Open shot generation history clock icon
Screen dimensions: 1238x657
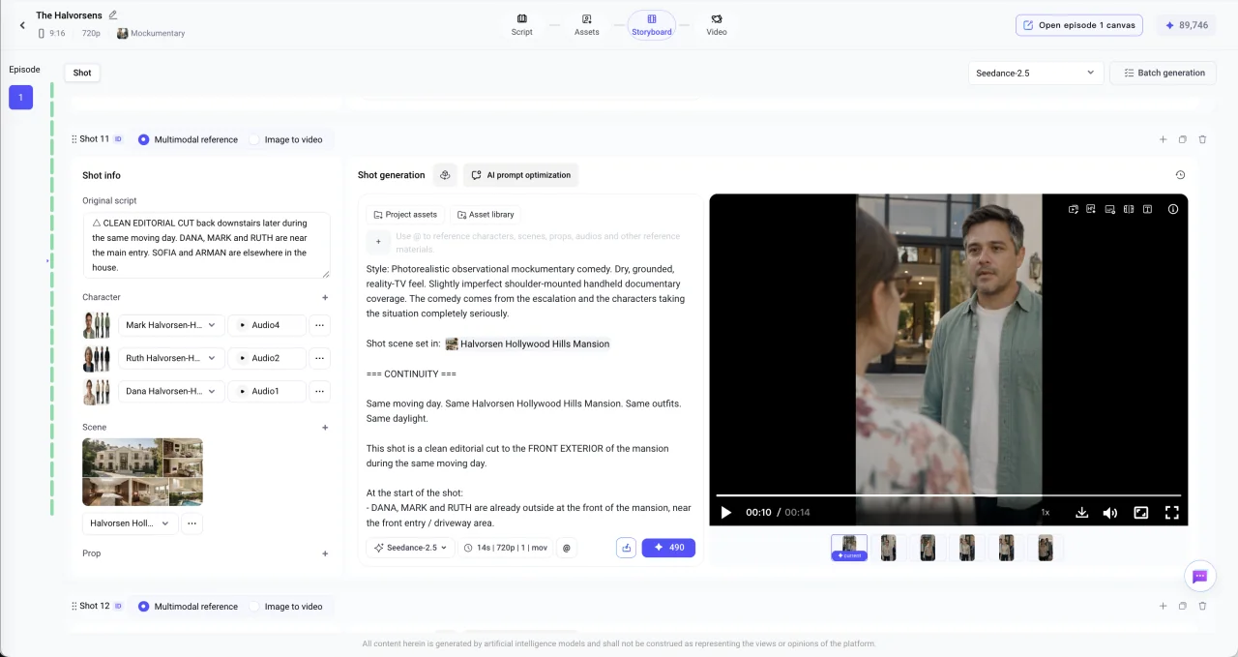tap(1180, 175)
